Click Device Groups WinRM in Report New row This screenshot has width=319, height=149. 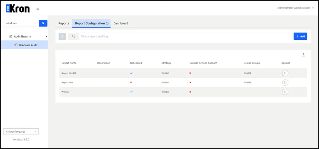coord(247,83)
